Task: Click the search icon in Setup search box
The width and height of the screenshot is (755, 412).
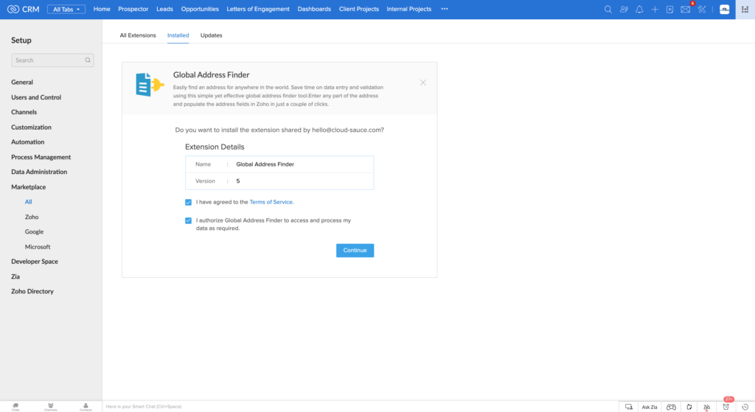Action: (x=88, y=60)
